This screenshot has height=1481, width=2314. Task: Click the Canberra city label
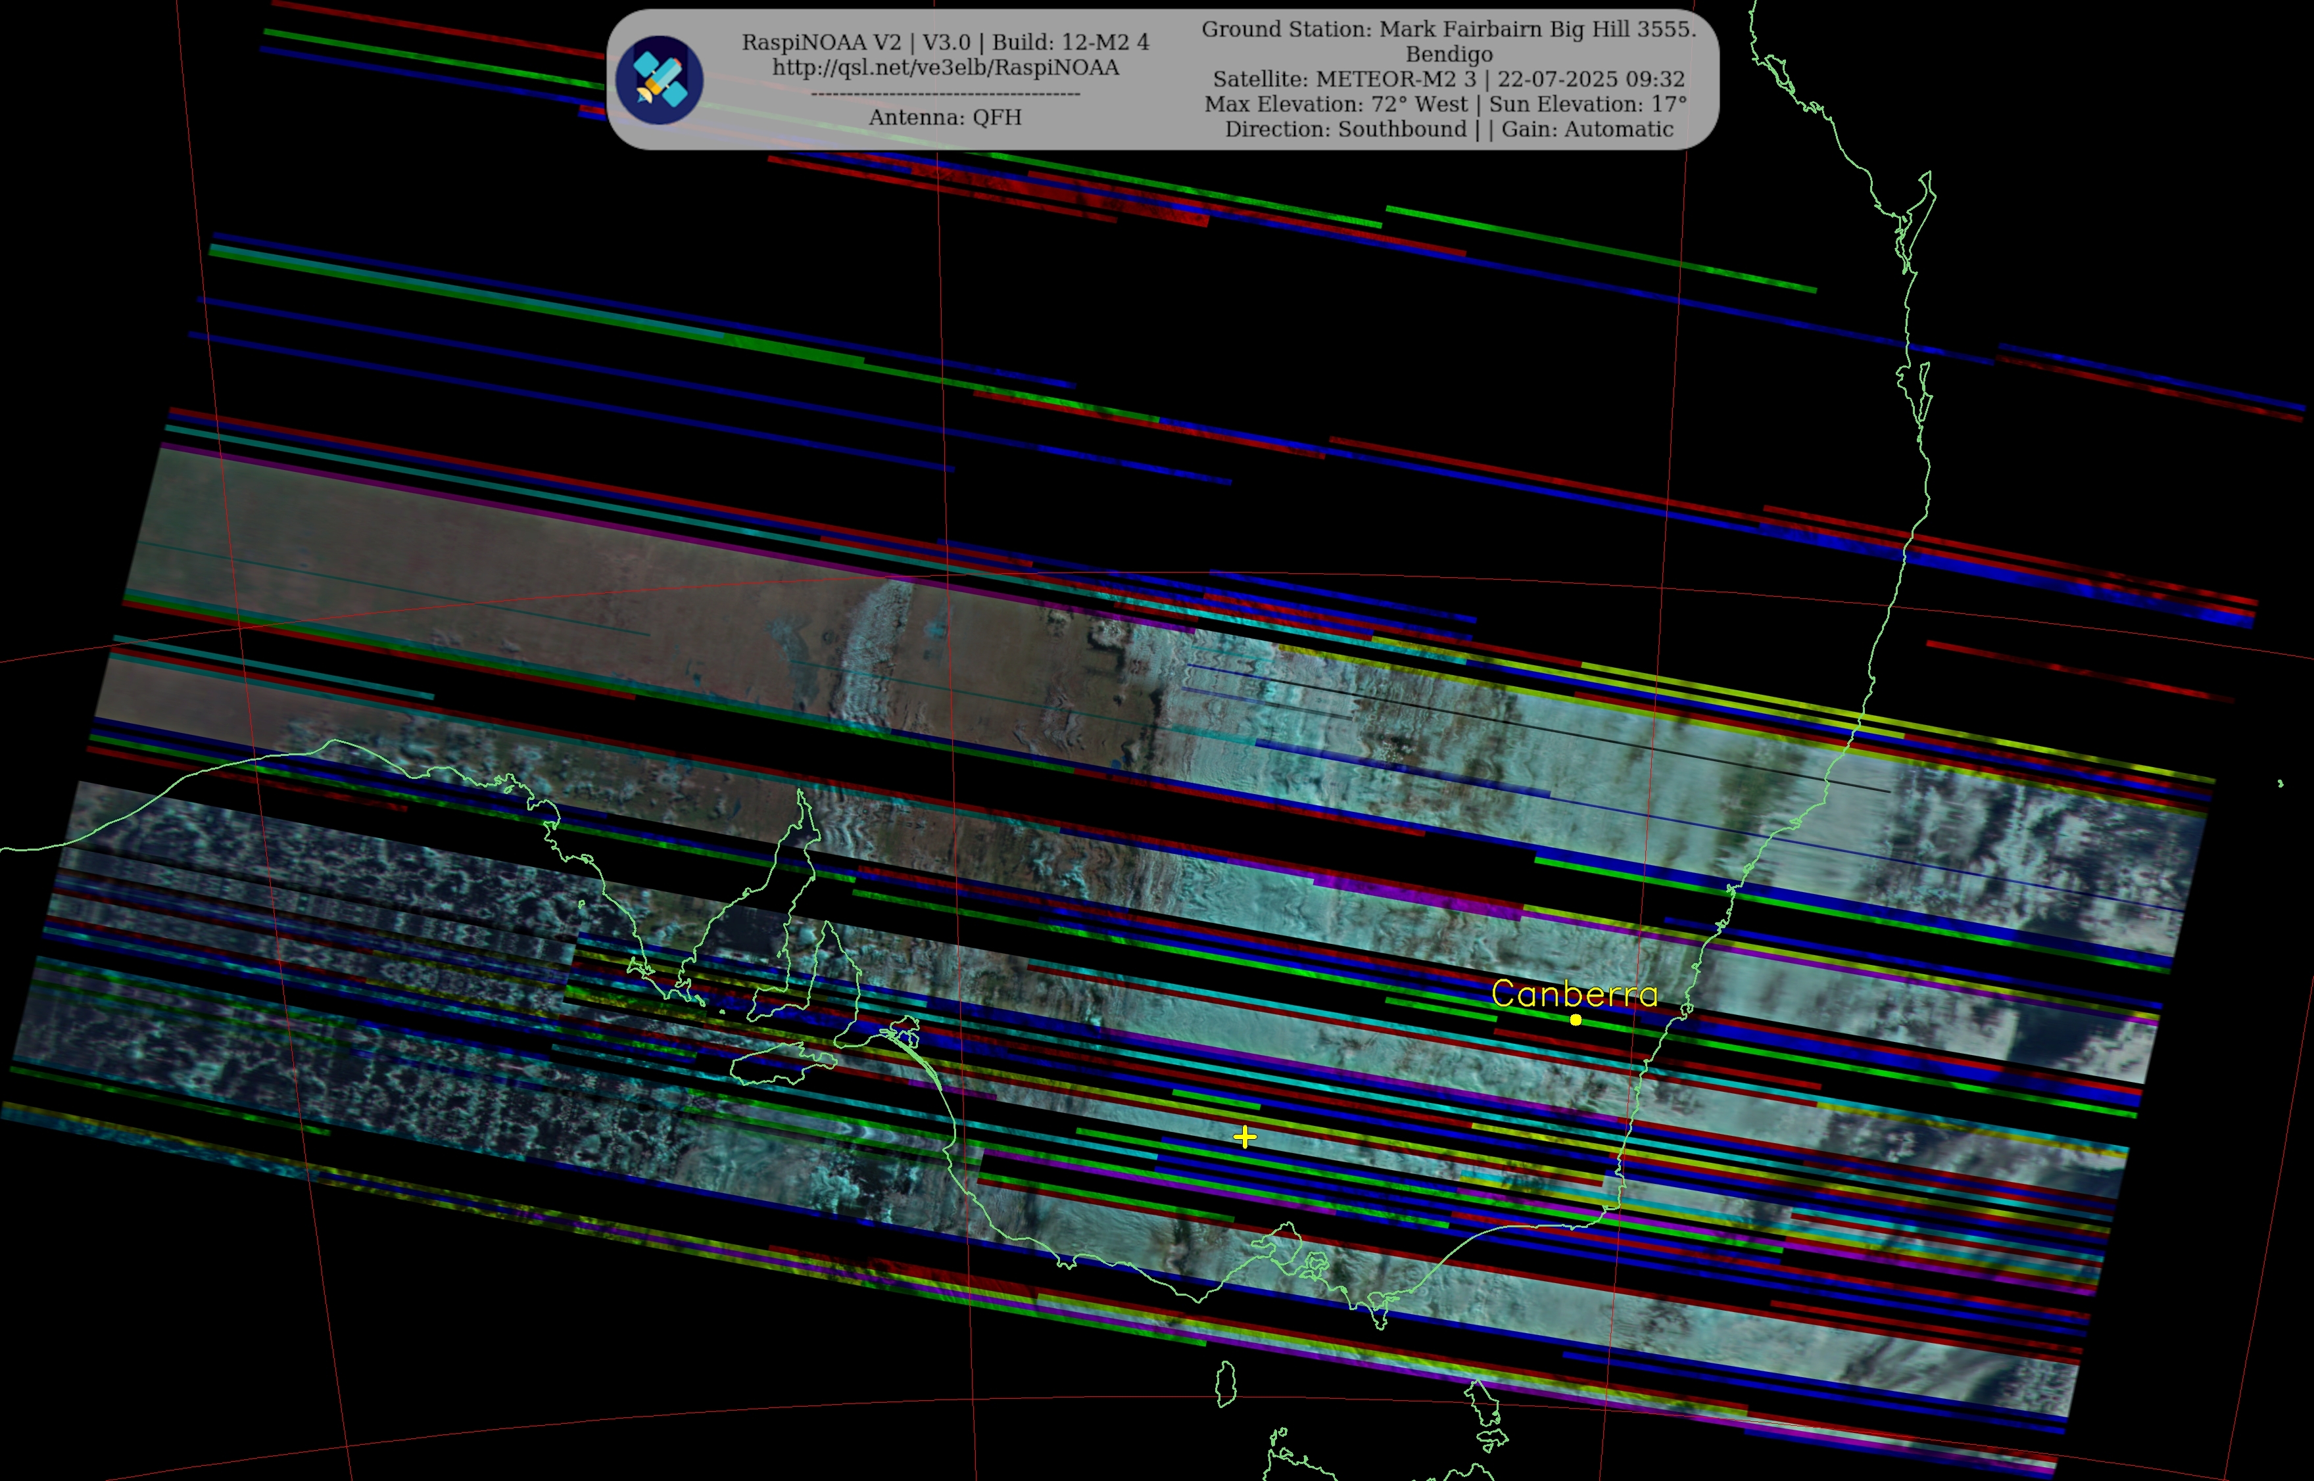[x=1574, y=993]
